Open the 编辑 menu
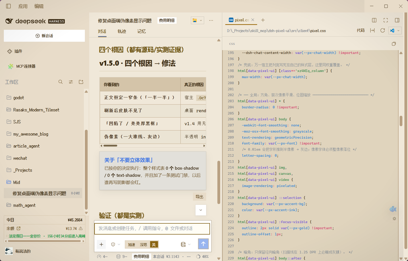Image resolution: width=408 pixels, height=261 pixels. point(39,6)
